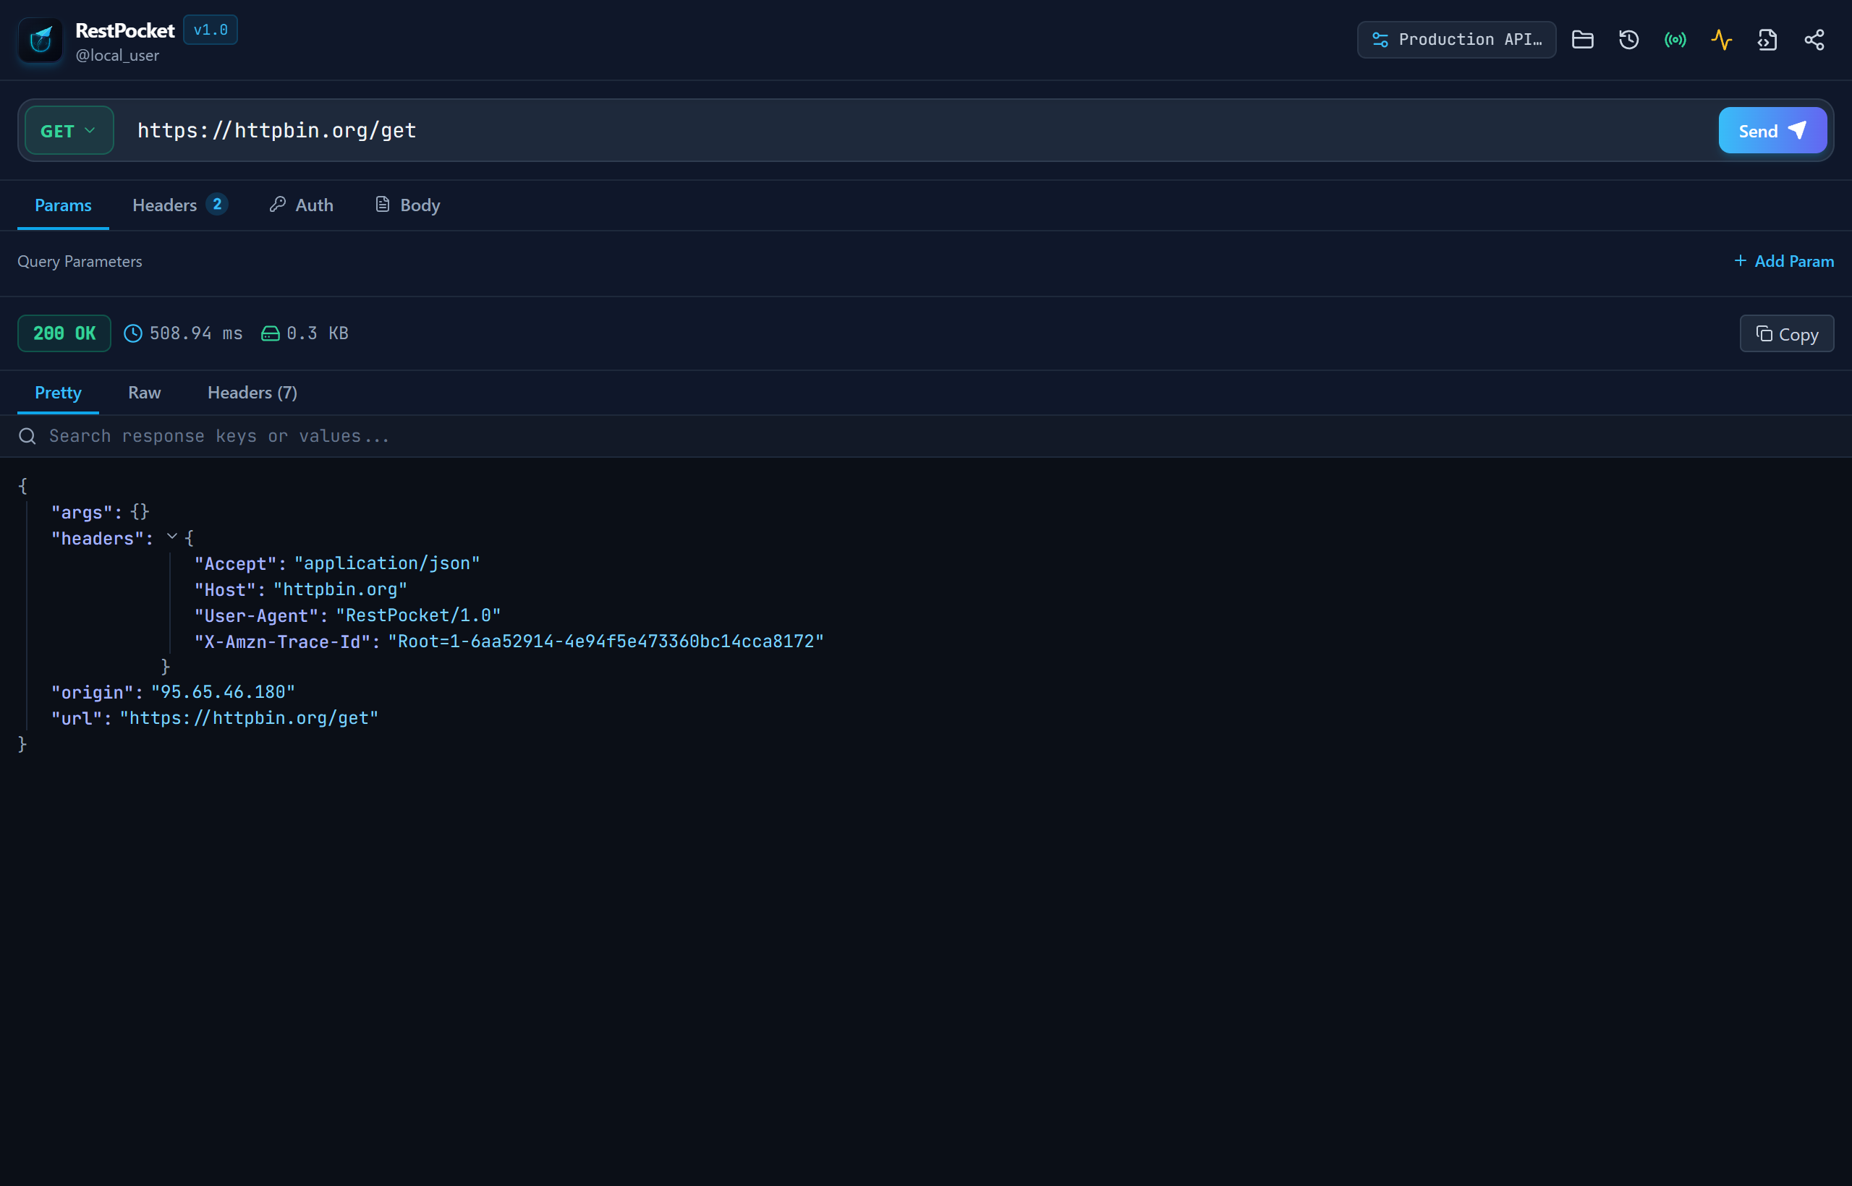Switch to the Params tab
The height and width of the screenshot is (1186, 1852).
pos(63,205)
